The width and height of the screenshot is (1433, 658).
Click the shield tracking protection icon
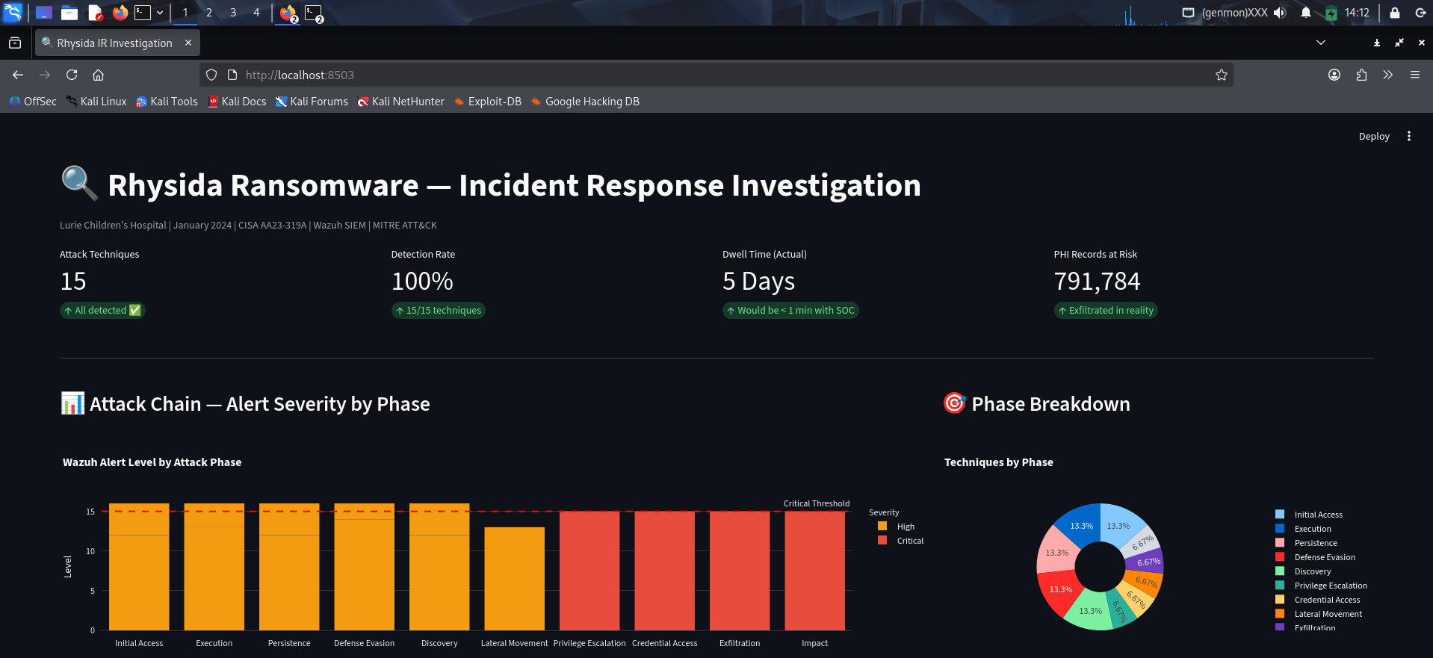(x=211, y=75)
